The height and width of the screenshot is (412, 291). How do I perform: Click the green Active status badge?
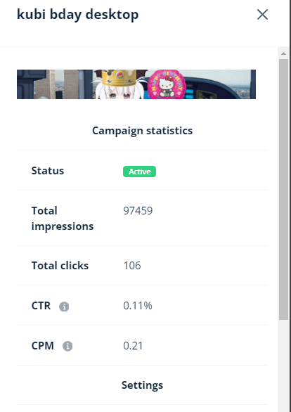[139, 172]
